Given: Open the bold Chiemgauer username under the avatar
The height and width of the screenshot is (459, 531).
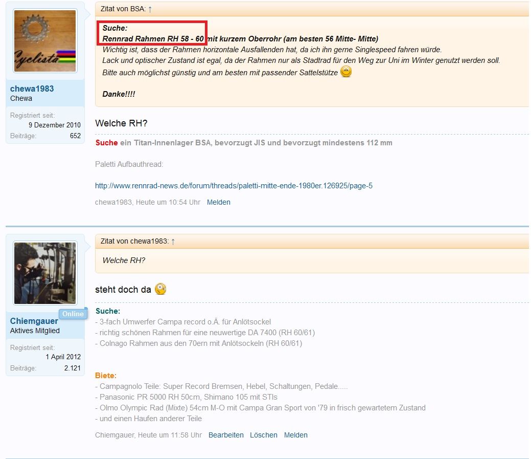Looking at the screenshot, I should click(x=34, y=321).
